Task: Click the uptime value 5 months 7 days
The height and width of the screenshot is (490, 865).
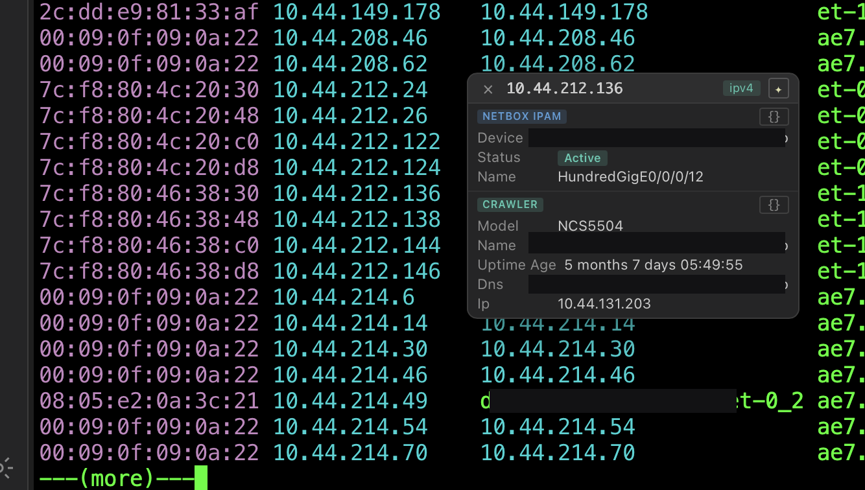Action: click(654, 264)
